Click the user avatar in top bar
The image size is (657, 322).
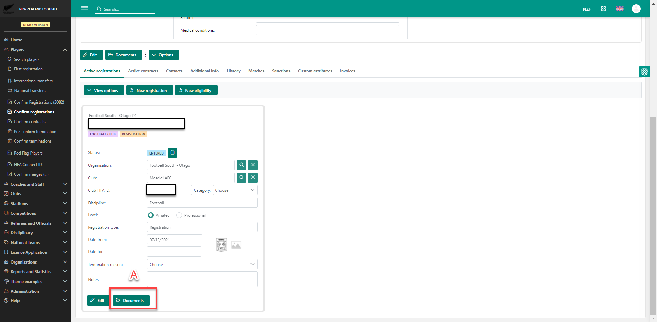point(636,9)
